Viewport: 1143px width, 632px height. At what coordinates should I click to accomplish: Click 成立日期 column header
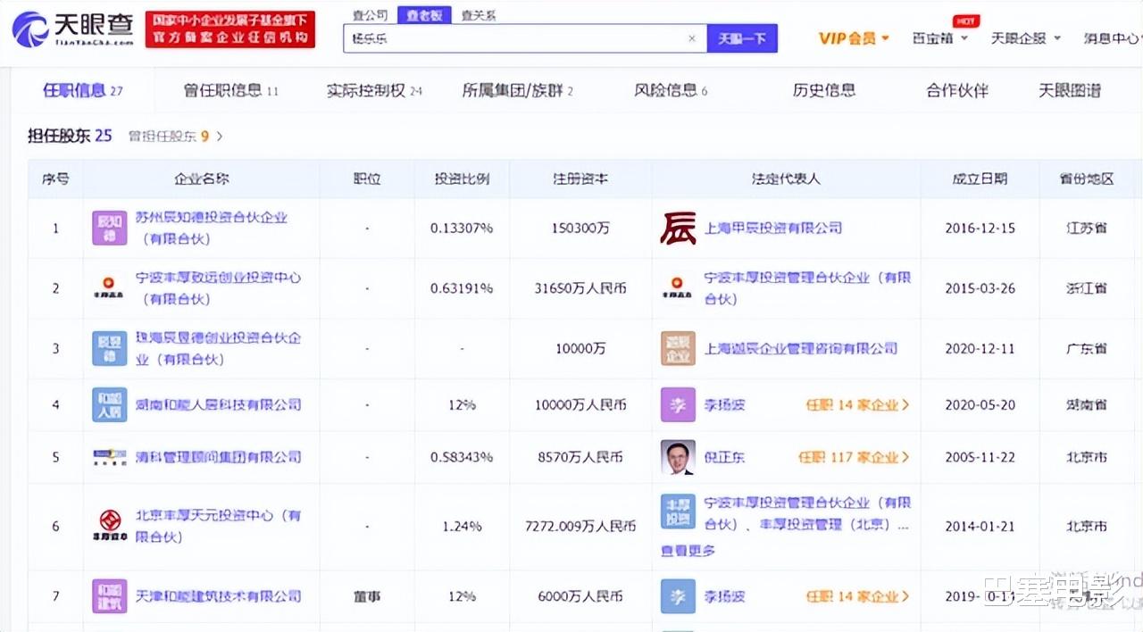(980, 179)
